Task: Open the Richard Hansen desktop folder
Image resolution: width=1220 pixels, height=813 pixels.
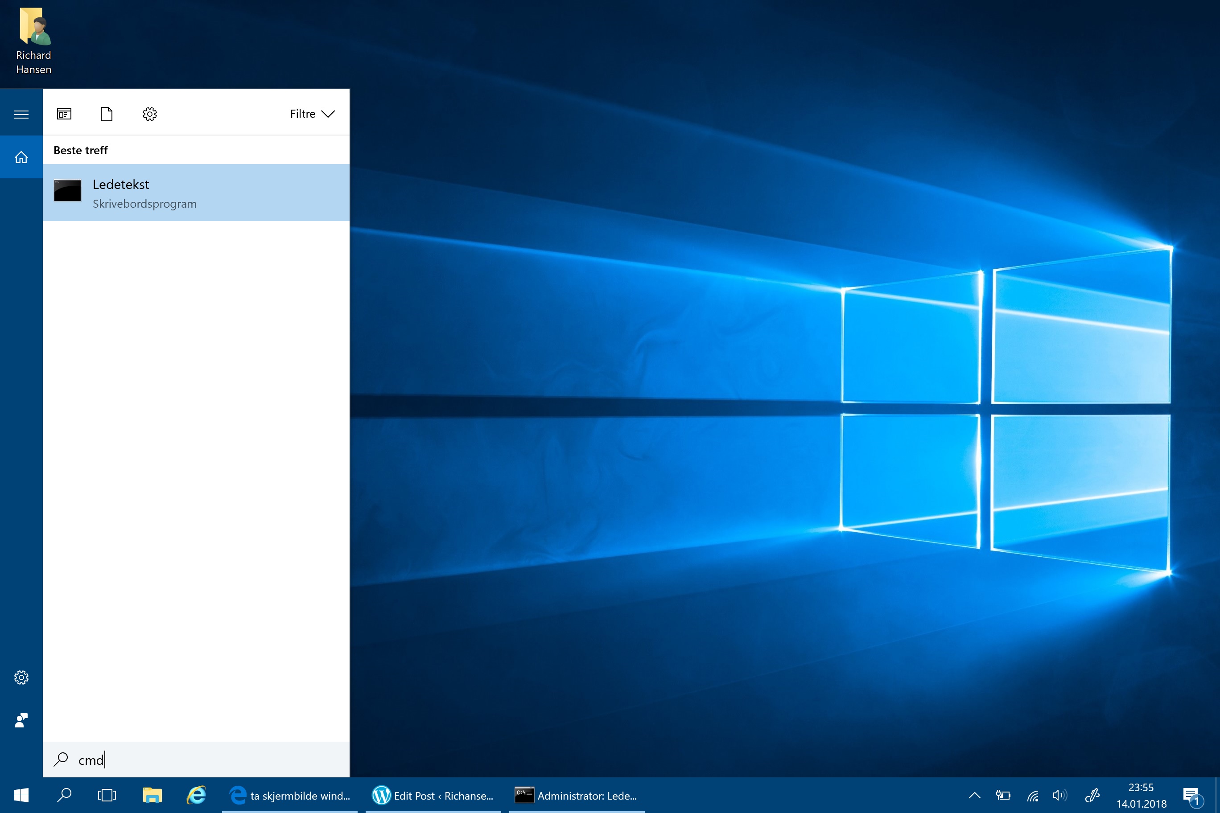Action: point(34,41)
